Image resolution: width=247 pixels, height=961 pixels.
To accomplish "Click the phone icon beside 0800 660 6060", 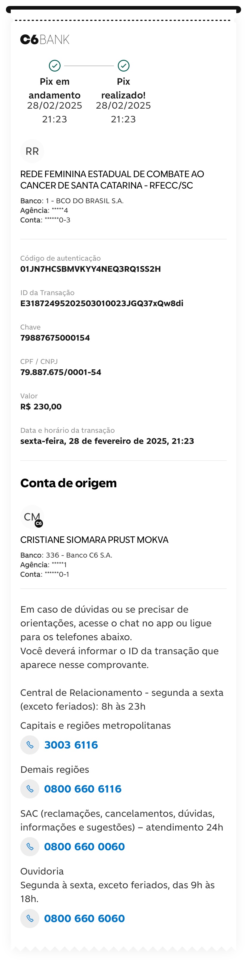I will coord(30,918).
